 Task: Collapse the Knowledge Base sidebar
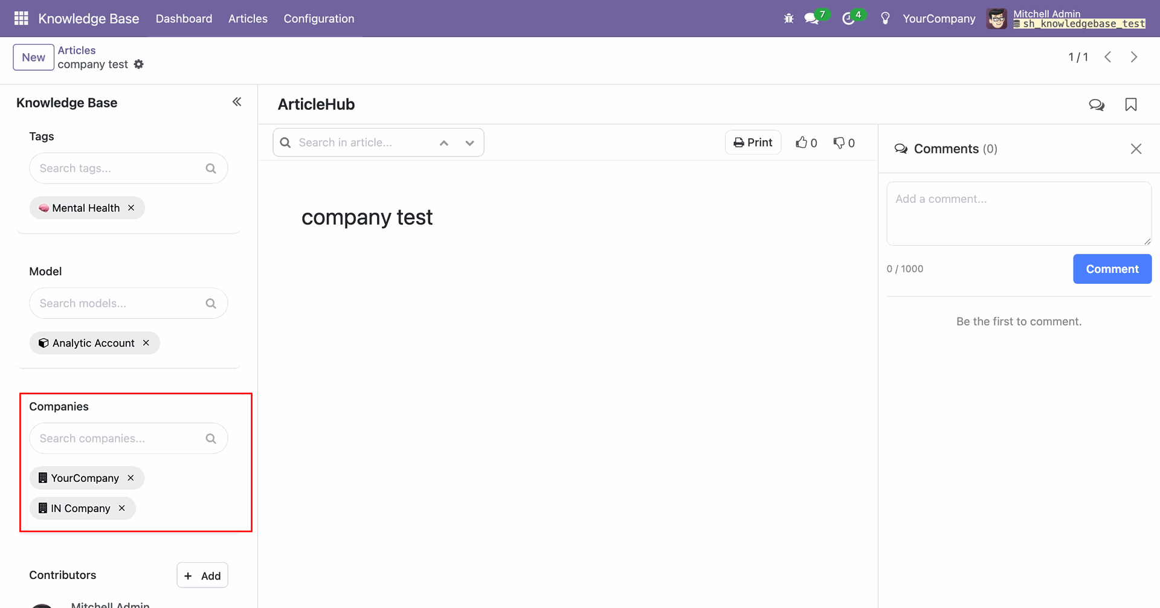[237, 102]
